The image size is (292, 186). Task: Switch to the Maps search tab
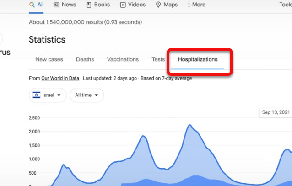(167, 5)
